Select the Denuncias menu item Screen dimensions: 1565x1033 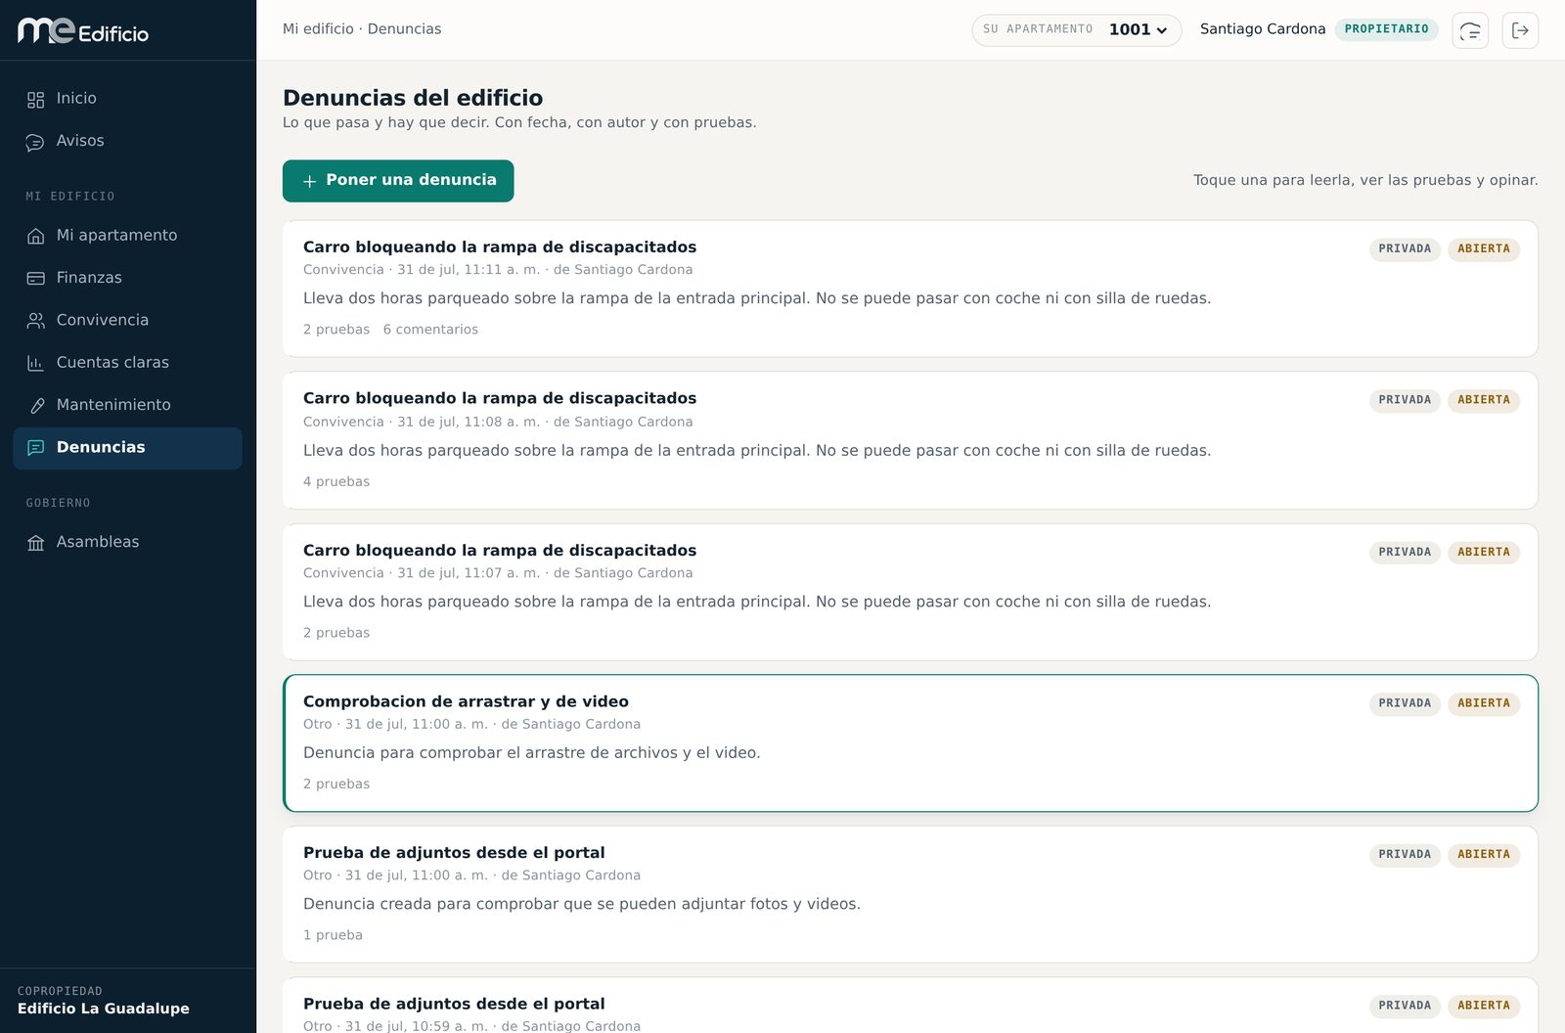(128, 448)
